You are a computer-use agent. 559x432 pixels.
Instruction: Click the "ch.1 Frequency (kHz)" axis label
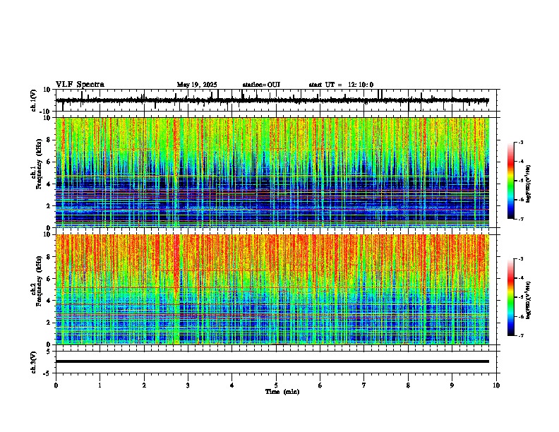(x=37, y=164)
